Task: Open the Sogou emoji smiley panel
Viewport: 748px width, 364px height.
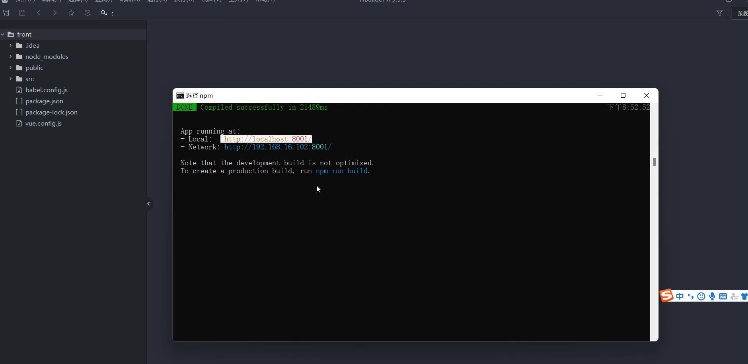Action: point(701,296)
